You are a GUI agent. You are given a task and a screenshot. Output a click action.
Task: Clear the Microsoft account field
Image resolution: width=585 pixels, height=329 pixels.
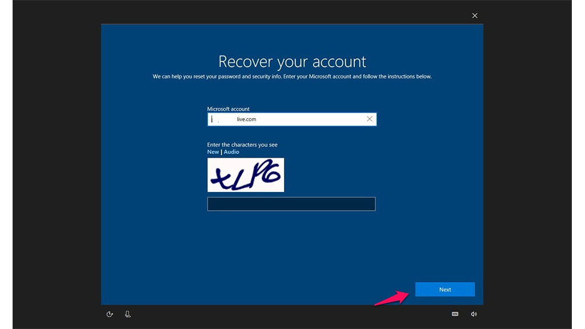(x=370, y=119)
